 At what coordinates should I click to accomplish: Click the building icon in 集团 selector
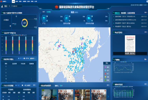click(x=2, y=6)
